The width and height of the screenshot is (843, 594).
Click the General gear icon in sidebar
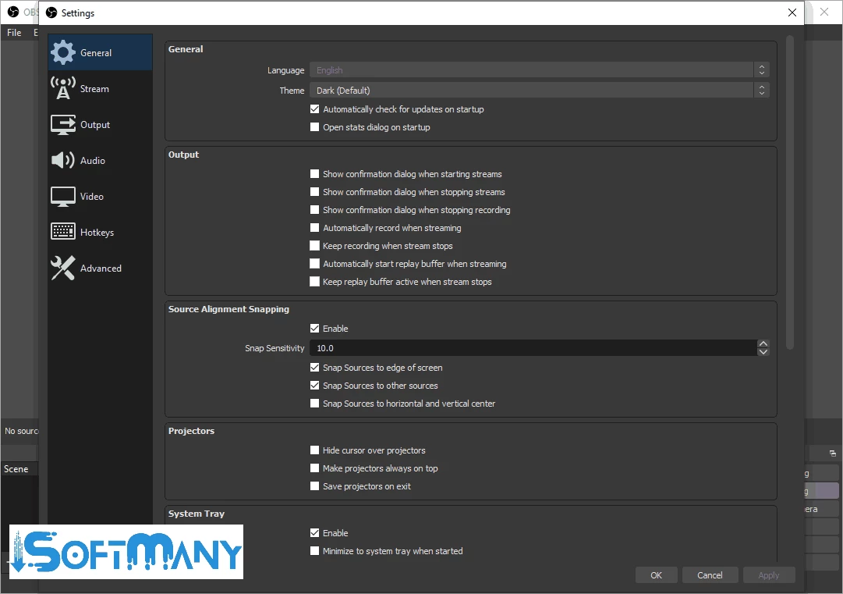[63, 53]
